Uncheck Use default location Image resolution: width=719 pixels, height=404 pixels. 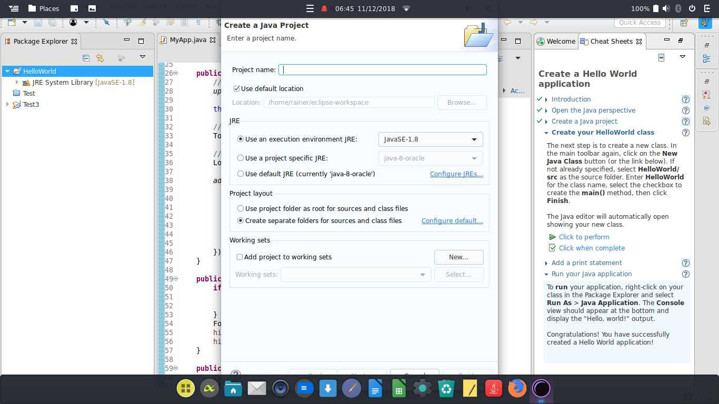(237, 88)
